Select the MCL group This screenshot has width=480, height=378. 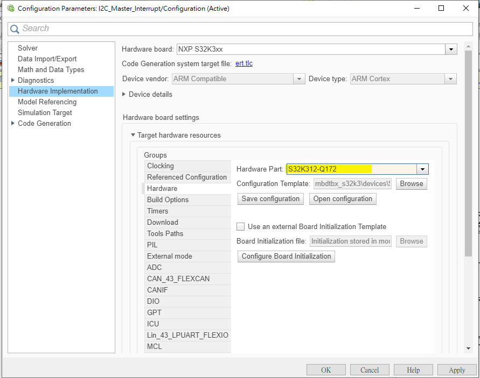(187, 347)
